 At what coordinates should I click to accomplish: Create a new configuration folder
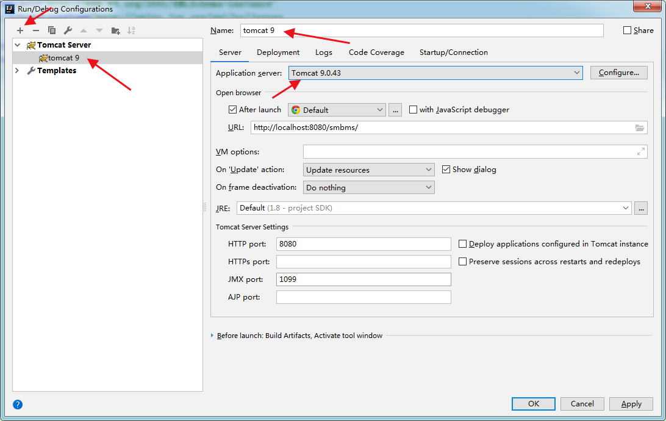[x=115, y=30]
